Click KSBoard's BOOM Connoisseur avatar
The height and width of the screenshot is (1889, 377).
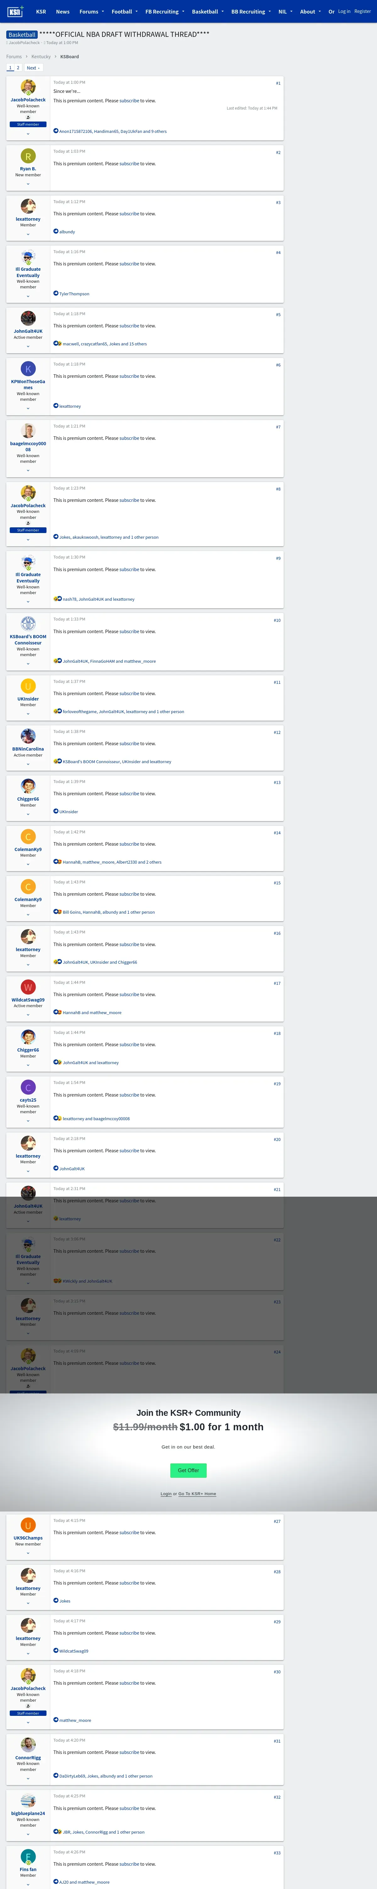28,624
